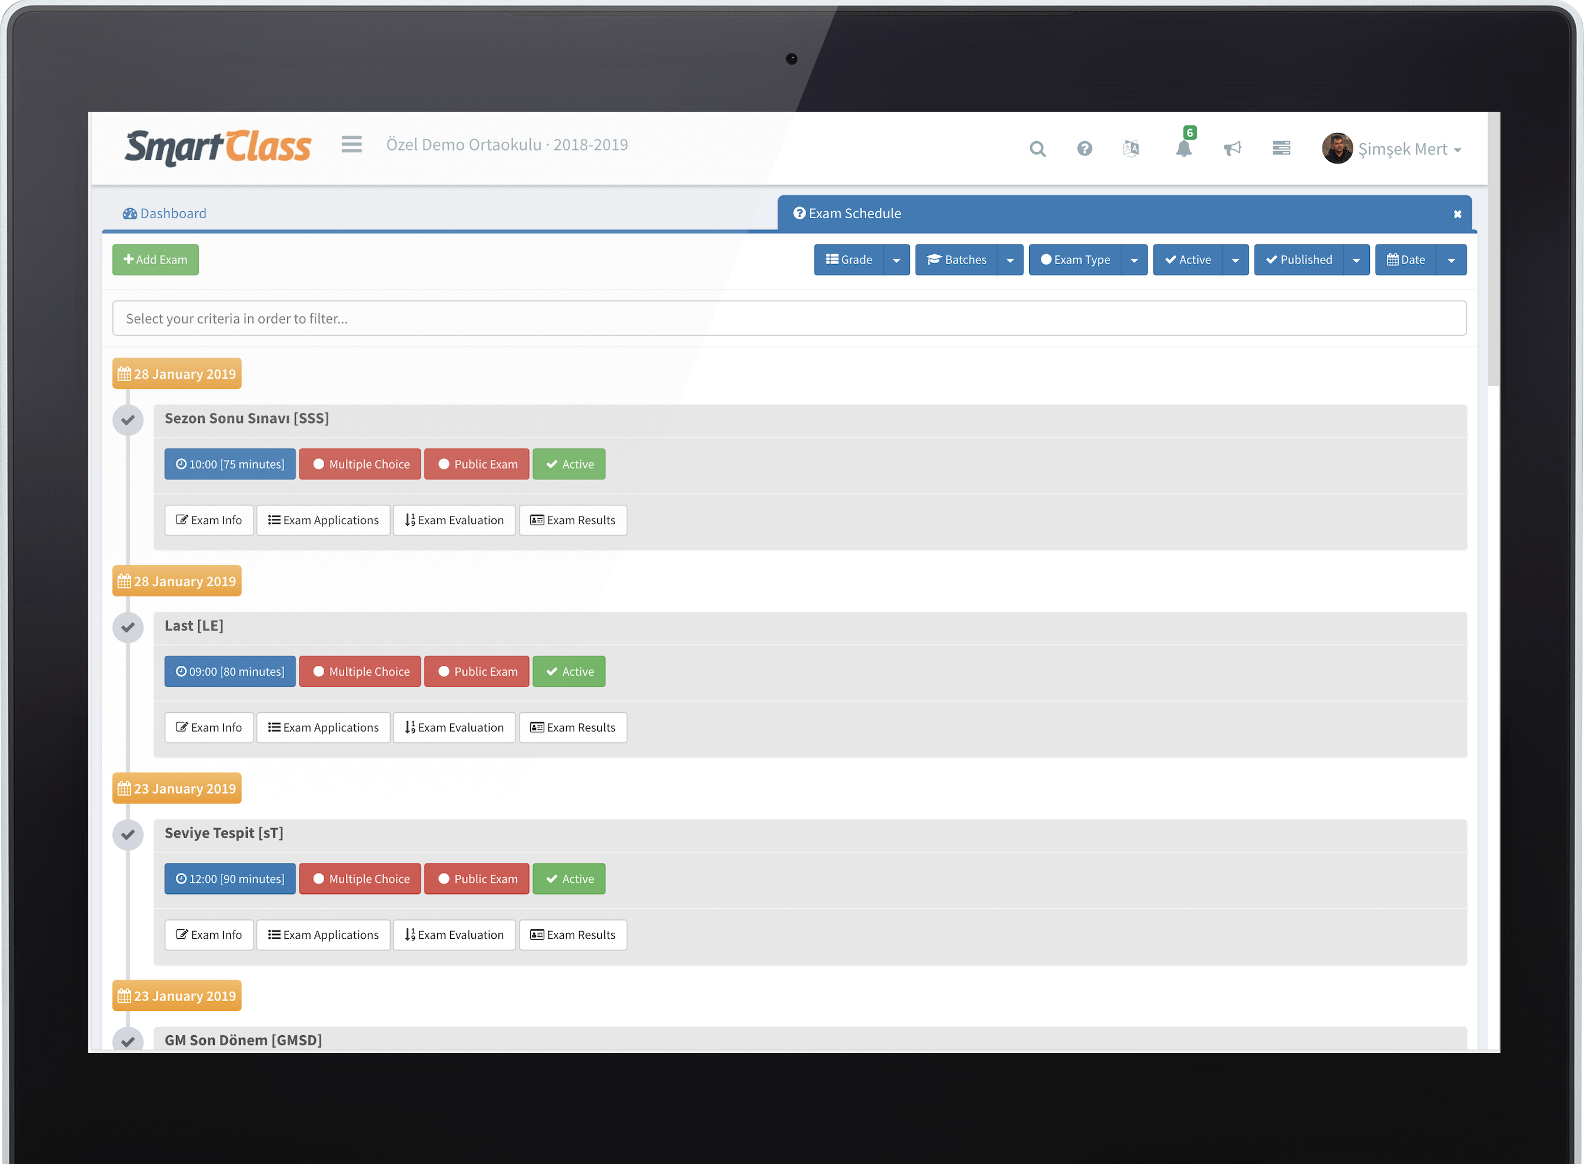
Task: Open the language translation icon
Action: point(1131,149)
